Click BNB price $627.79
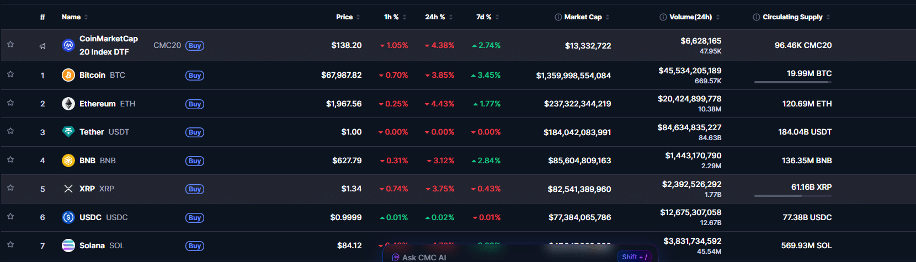Image resolution: width=916 pixels, height=262 pixels. tap(347, 161)
